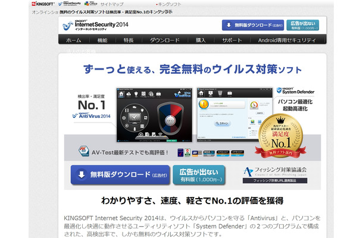Click the フィッシング詐欺URL連携製品 label
The width and height of the screenshot is (363, 238).
(x=275, y=181)
